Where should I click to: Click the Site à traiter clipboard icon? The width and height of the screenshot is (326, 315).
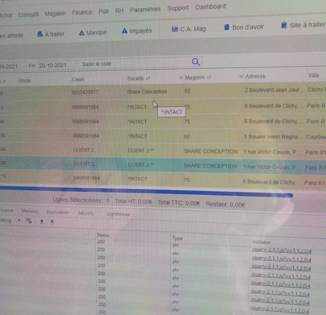coord(284,26)
